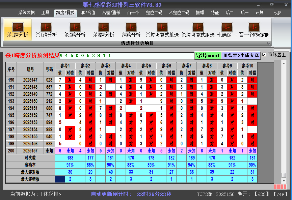Open the 工具 menu tab
The width and height of the screenshot is (292, 200).
point(45,13)
